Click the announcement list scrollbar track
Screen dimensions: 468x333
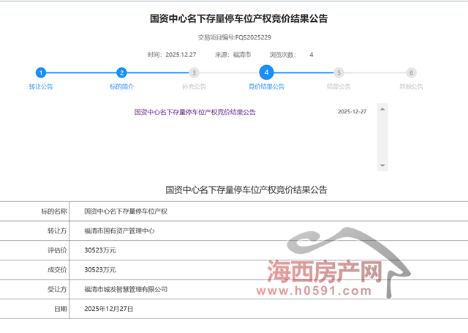382,139
